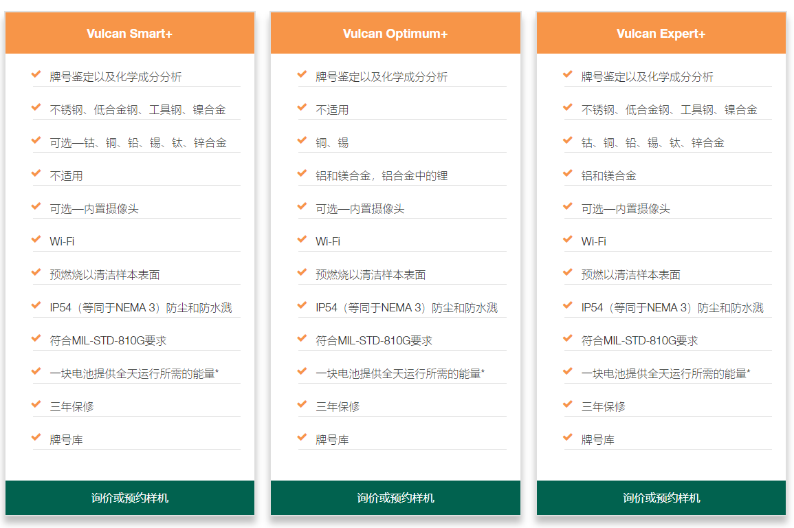
Task: Click the Optimum+ checkmark for 符合MIL-STD-810G要求
Action: pos(302,338)
